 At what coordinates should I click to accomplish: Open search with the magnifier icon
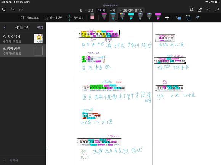click(x=4, y=10)
